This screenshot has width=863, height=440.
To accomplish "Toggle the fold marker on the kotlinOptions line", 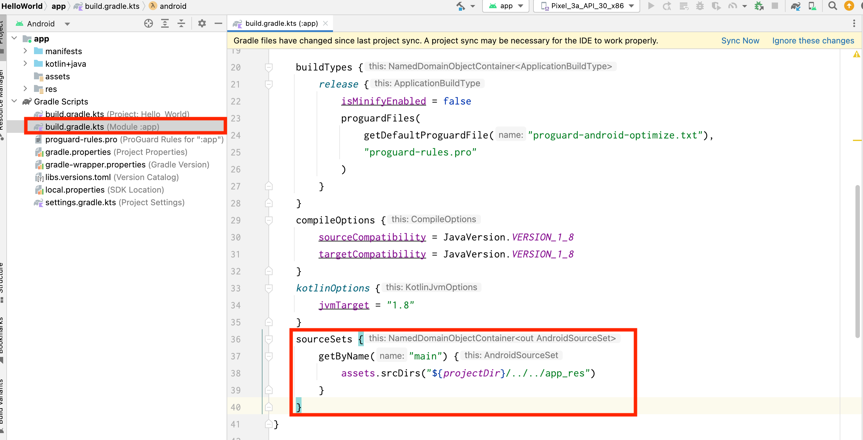I will (x=268, y=288).
